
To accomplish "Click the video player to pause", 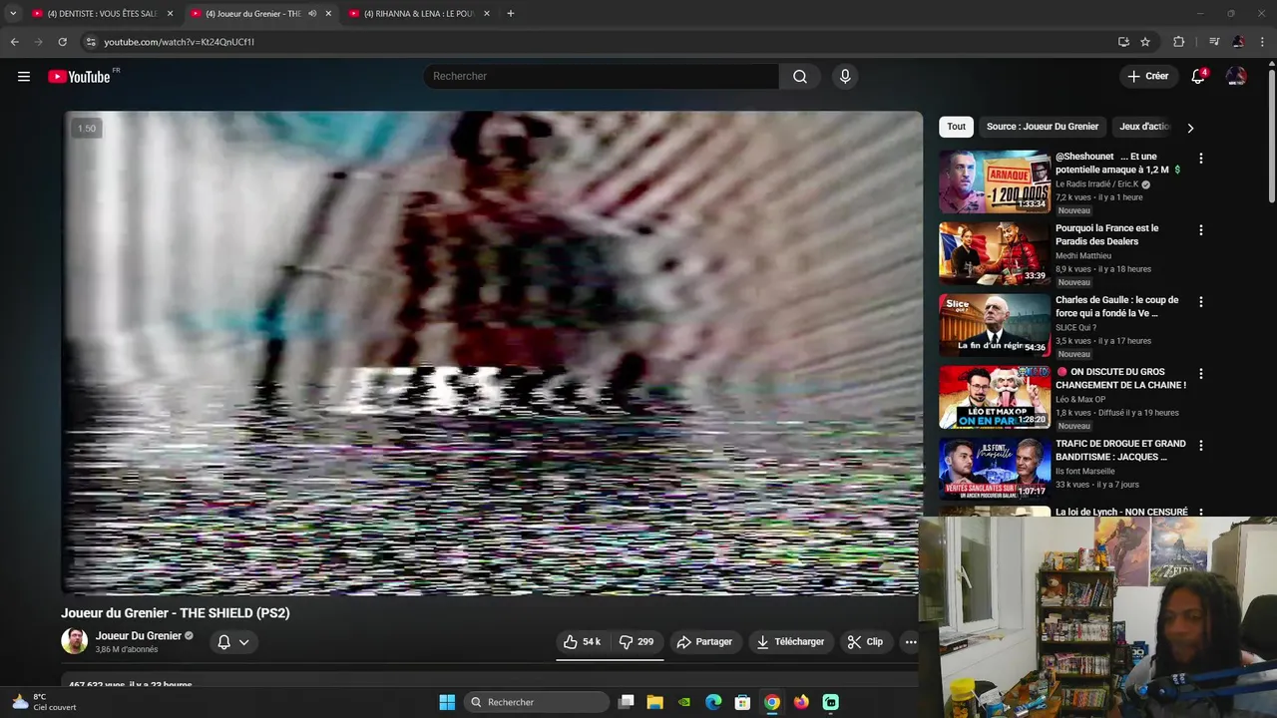I will (x=493, y=352).
